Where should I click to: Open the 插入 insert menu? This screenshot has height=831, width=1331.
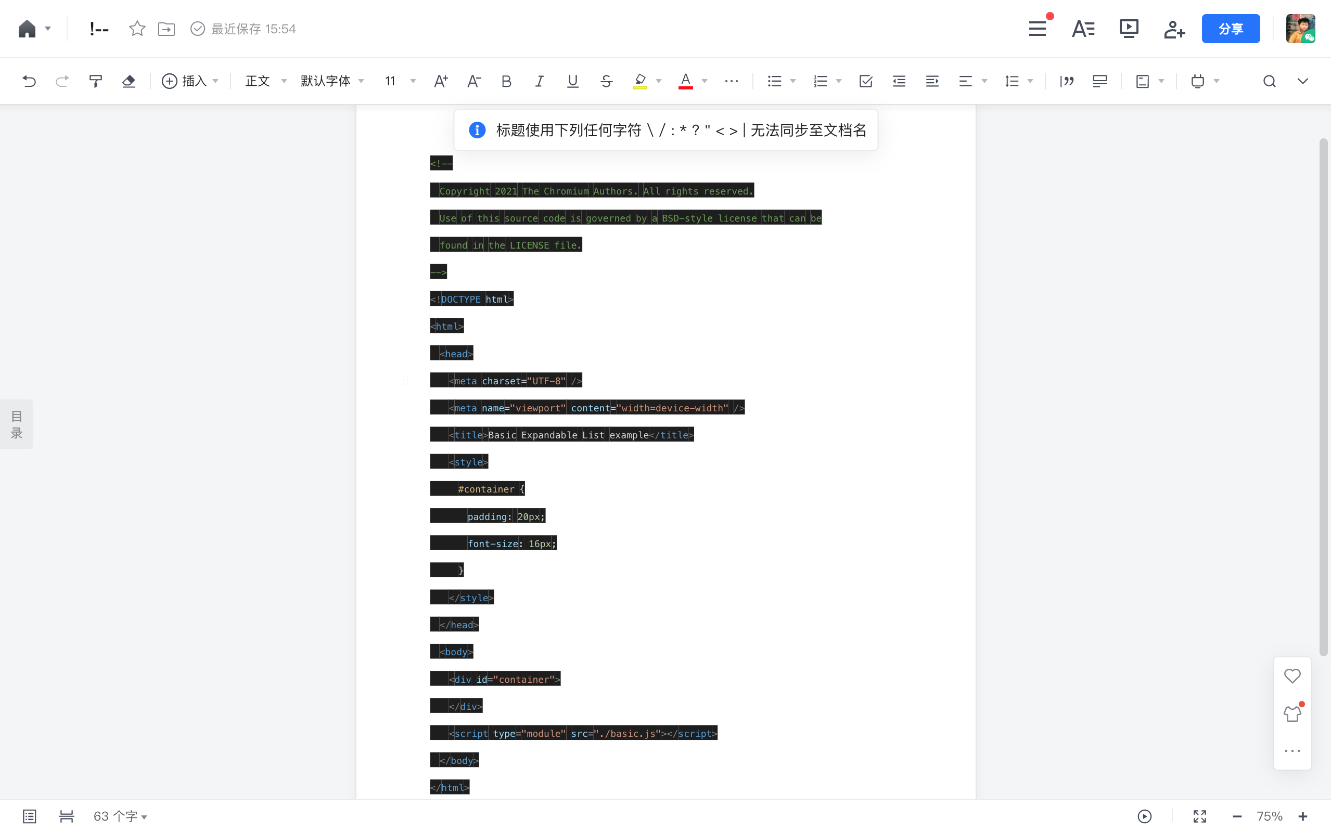point(190,81)
